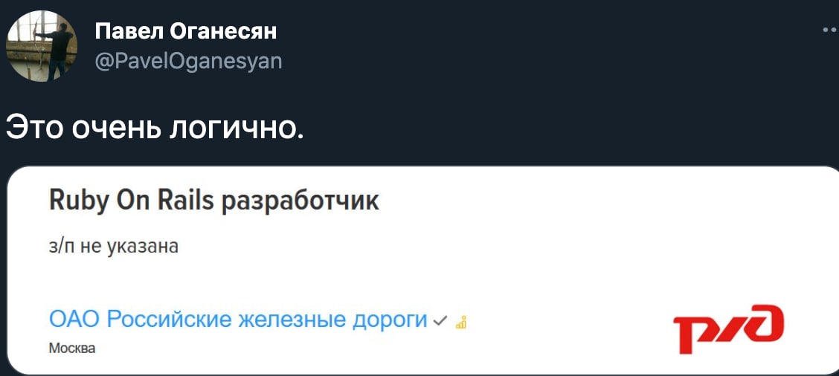Screen dimensions: 839x376
Task: Open the @PavelOganesyan handle link
Action: (x=189, y=61)
